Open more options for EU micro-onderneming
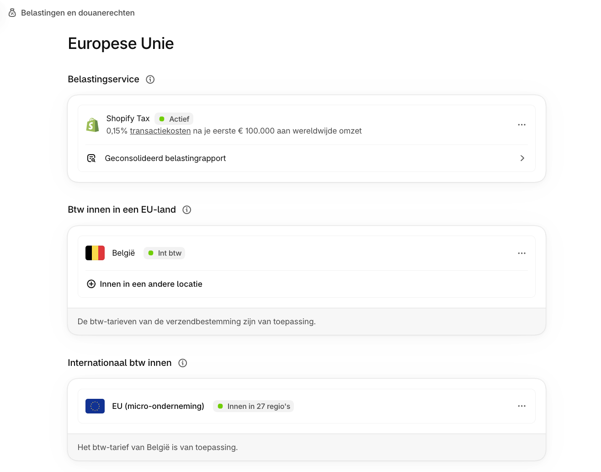This screenshot has height=472, width=601. 521,406
